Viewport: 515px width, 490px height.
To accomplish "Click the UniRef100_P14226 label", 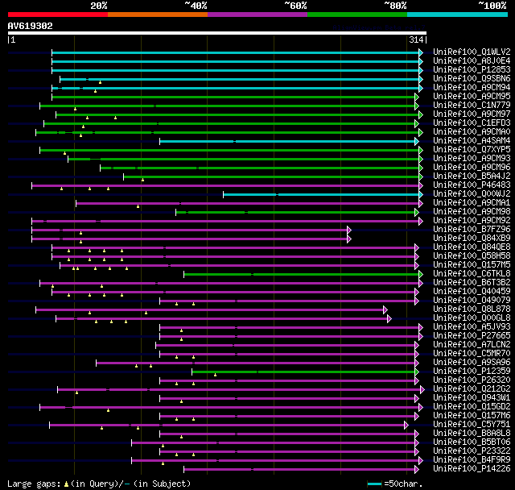I will point(472,469).
